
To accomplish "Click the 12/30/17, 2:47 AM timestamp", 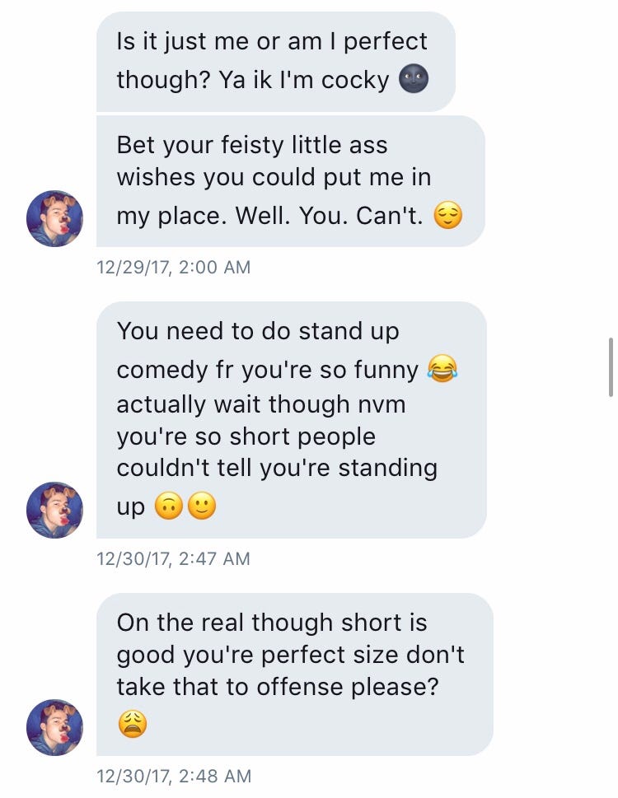I will [173, 558].
